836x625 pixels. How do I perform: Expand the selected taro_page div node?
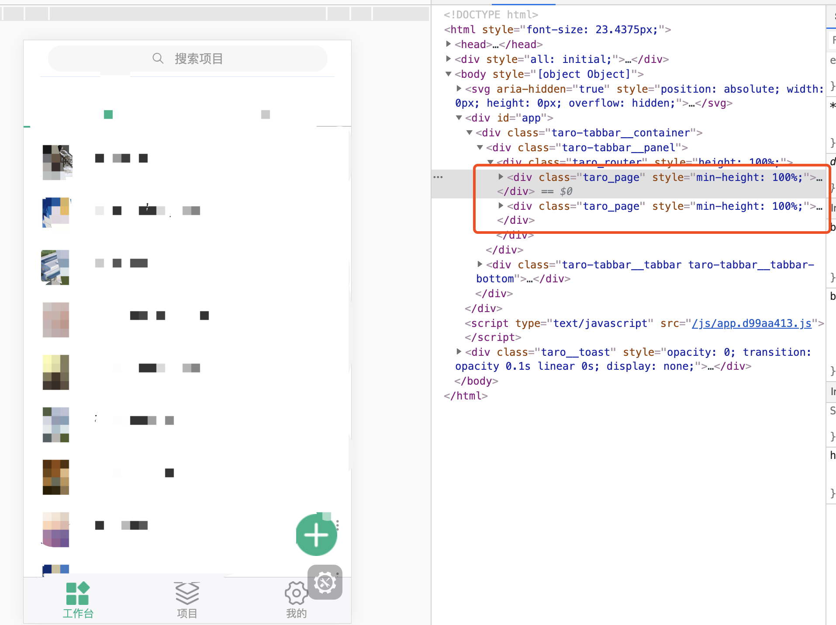(501, 177)
